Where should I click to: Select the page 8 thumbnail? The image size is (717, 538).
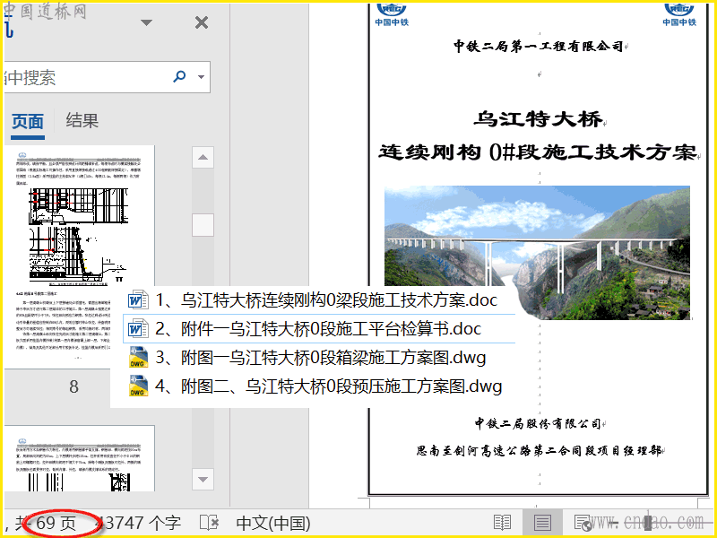point(80,257)
